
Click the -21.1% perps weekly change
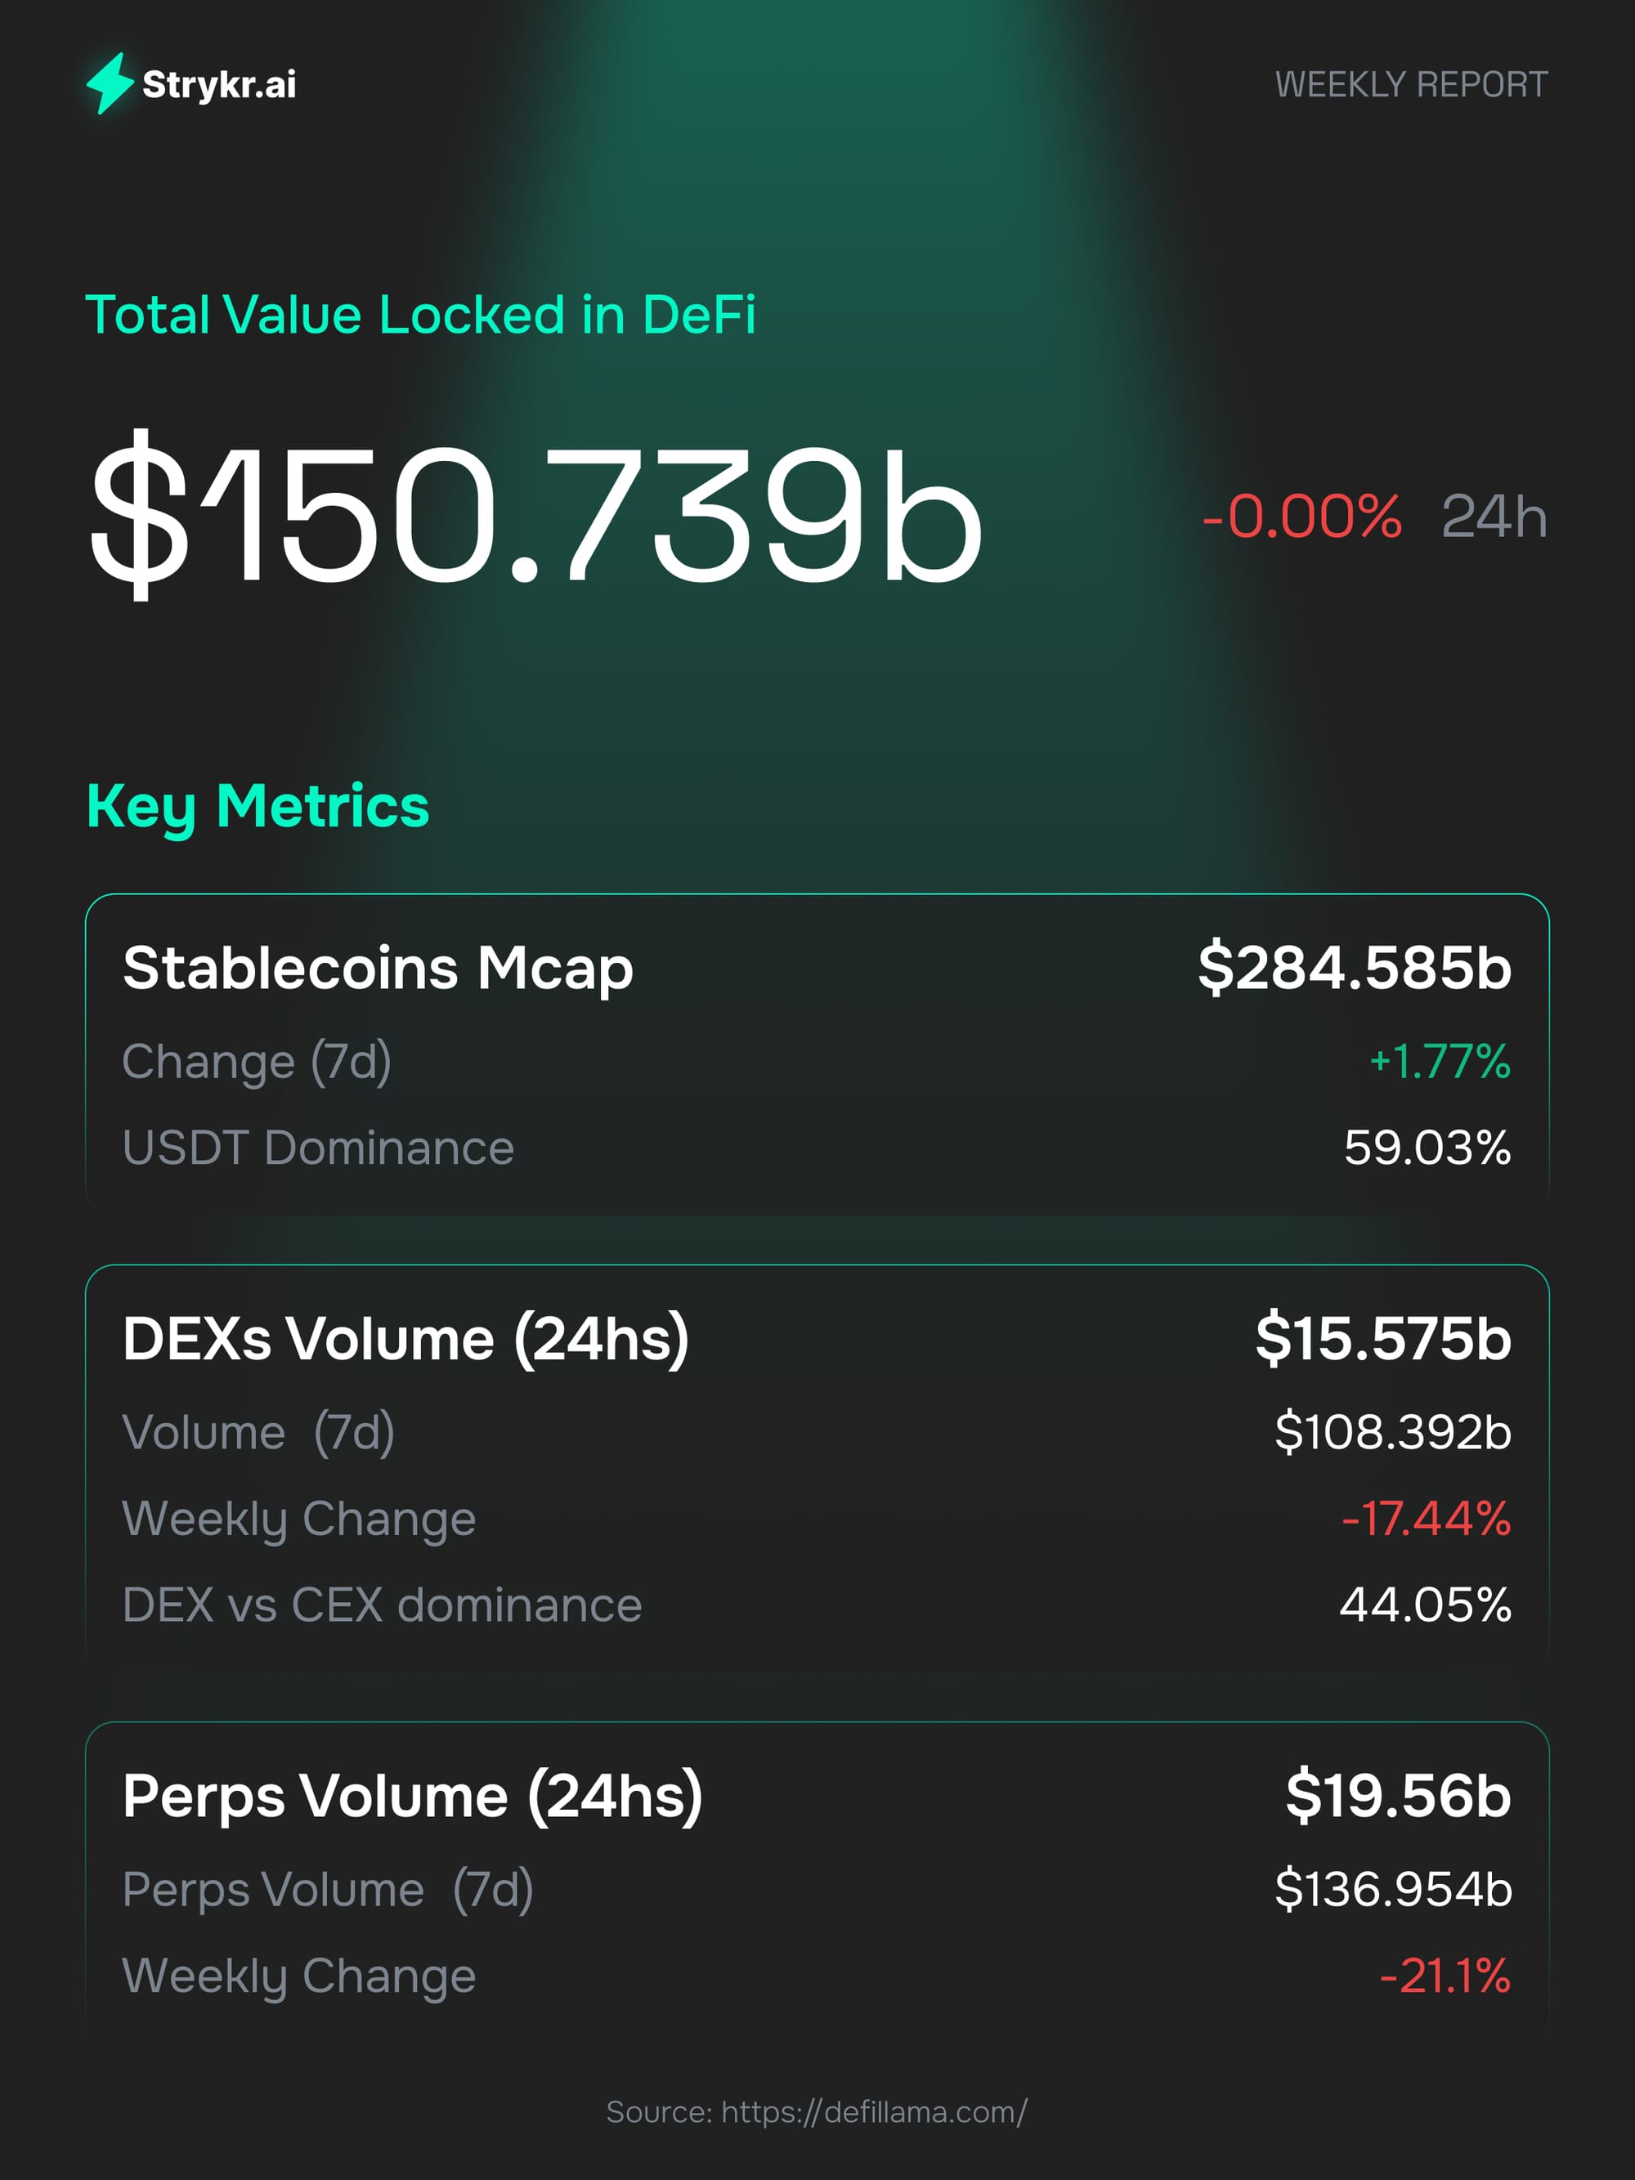[x=1444, y=1976]
